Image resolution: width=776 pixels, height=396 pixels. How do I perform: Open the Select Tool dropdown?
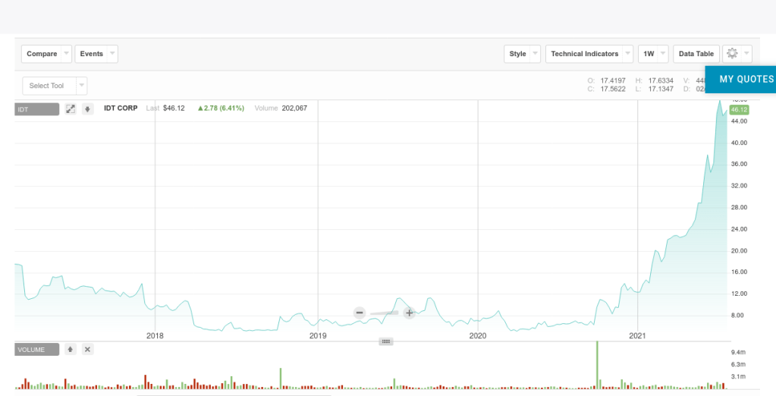pyautogui.click(x=55, y=86)
